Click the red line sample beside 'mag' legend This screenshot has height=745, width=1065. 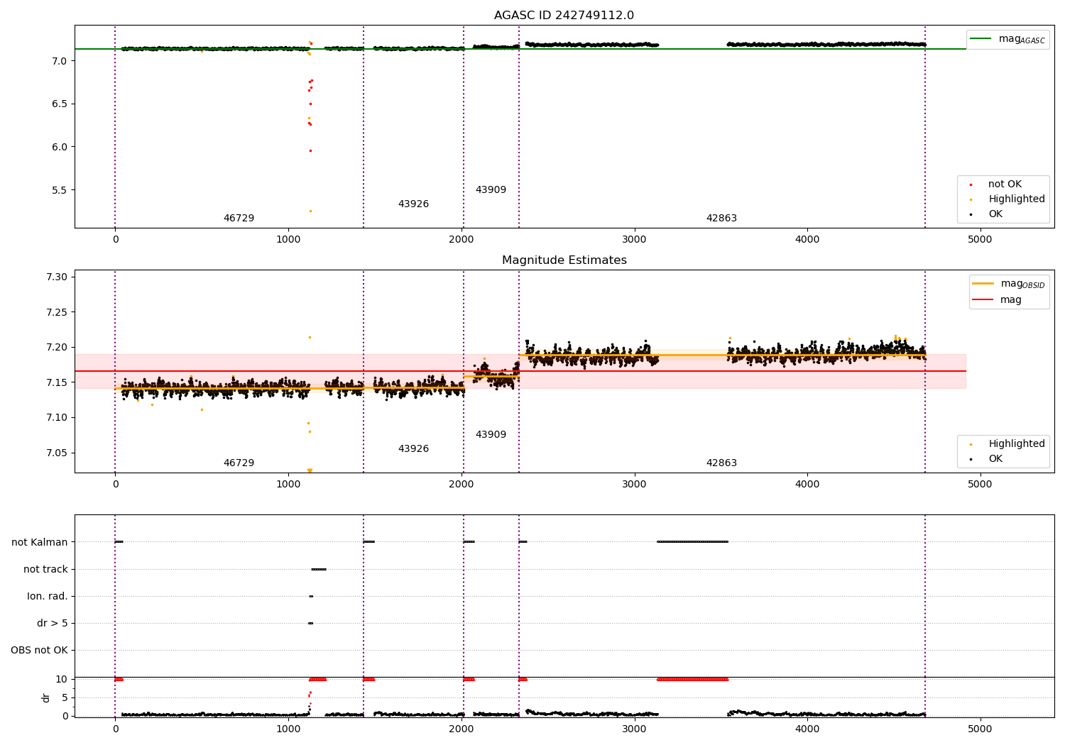(983, 300)
